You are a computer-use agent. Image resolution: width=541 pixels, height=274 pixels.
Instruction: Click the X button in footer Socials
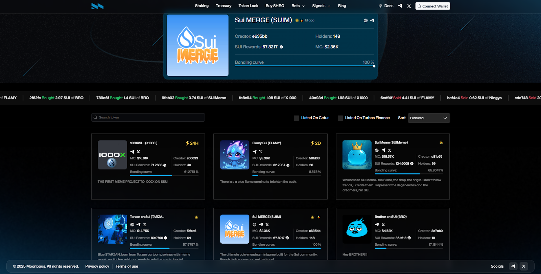pyautogui.click(x=524, y=266)
